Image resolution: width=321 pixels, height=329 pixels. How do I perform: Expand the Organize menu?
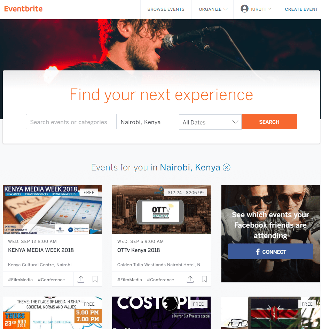pyautogui.click(x=213, y=9)
